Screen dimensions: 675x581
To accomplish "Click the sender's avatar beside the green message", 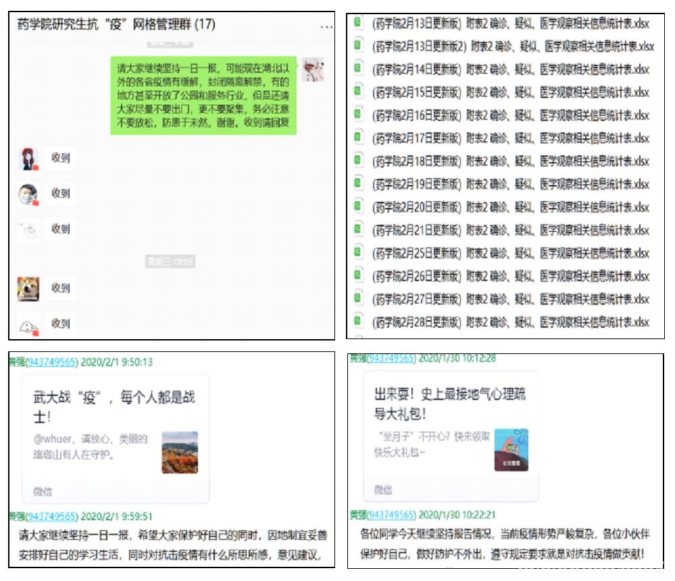I will (x=311, y=70).
